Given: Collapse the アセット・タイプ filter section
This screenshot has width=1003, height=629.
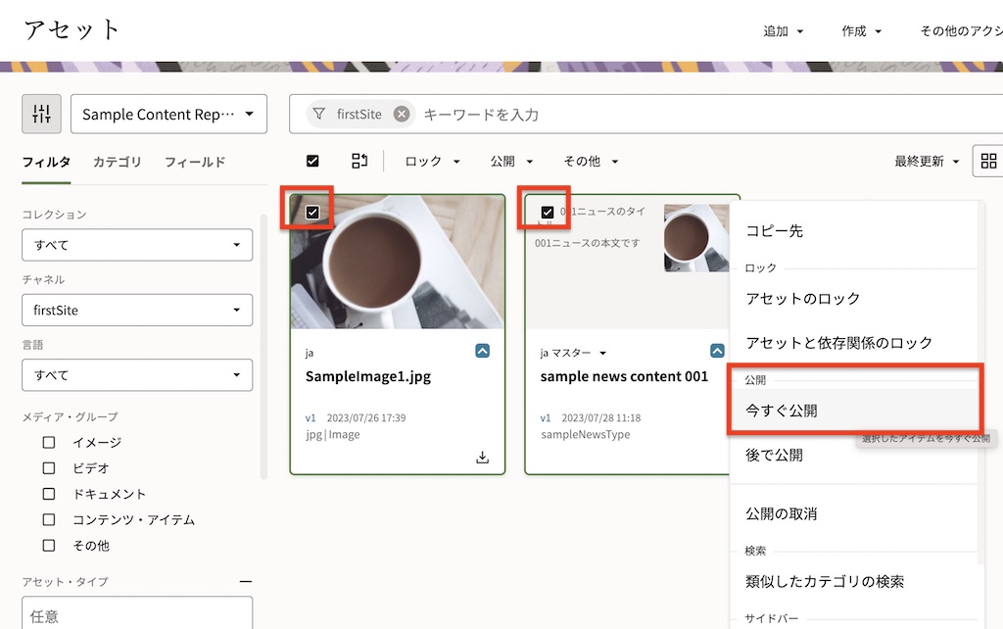Looking at the screenshot, I should [x=248, y=580].
